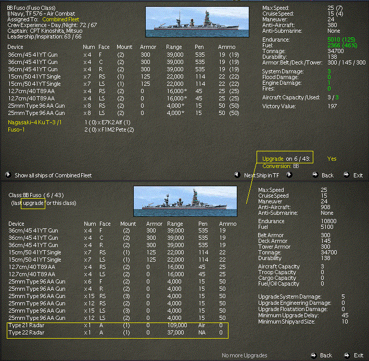The width and height of the screenshot is (369, 361).
Task: Select upper 15cm/50 41YT Single LS row
Action: coord(123,84)
